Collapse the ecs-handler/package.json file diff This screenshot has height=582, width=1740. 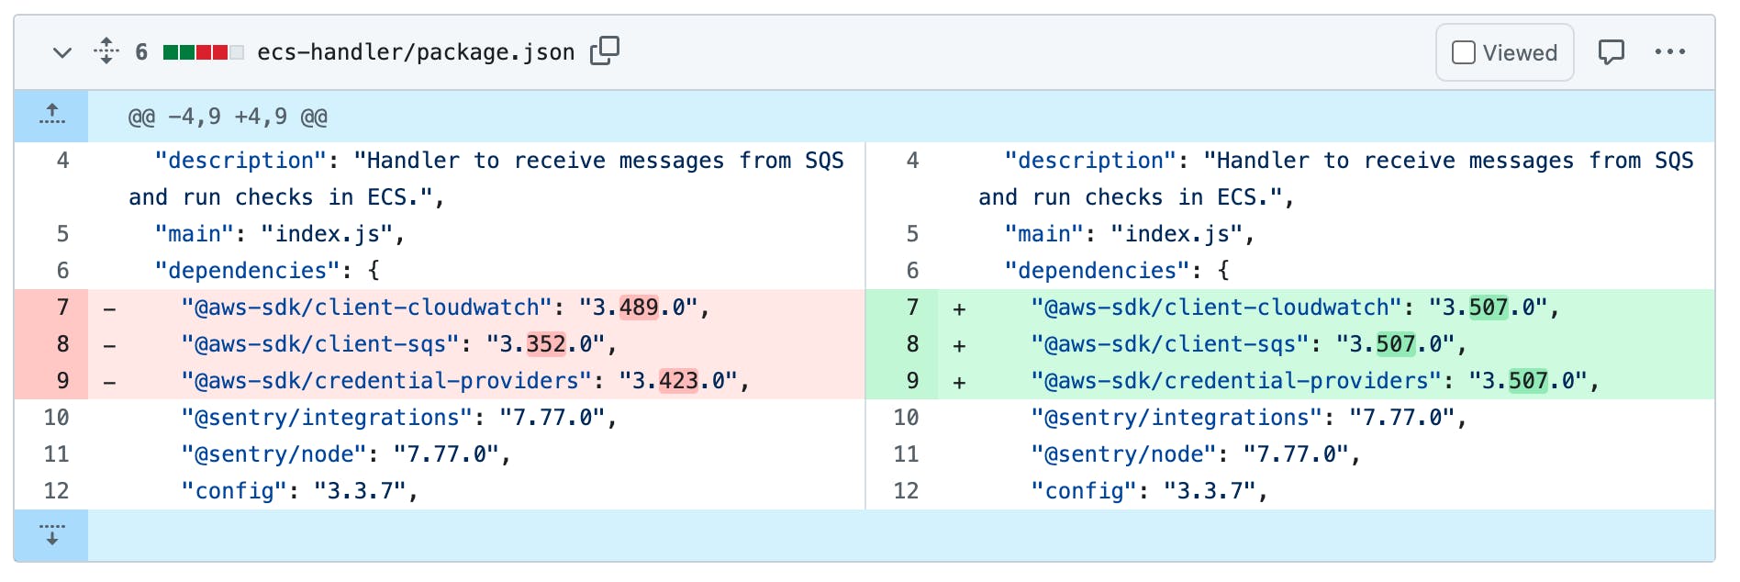coord(61,52)
